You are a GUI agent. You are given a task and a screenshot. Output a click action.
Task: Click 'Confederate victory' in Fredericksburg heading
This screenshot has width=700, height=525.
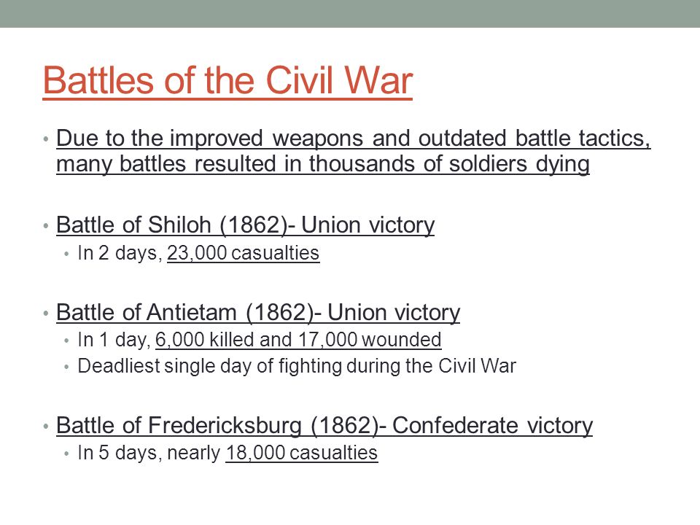click(492, 426)
